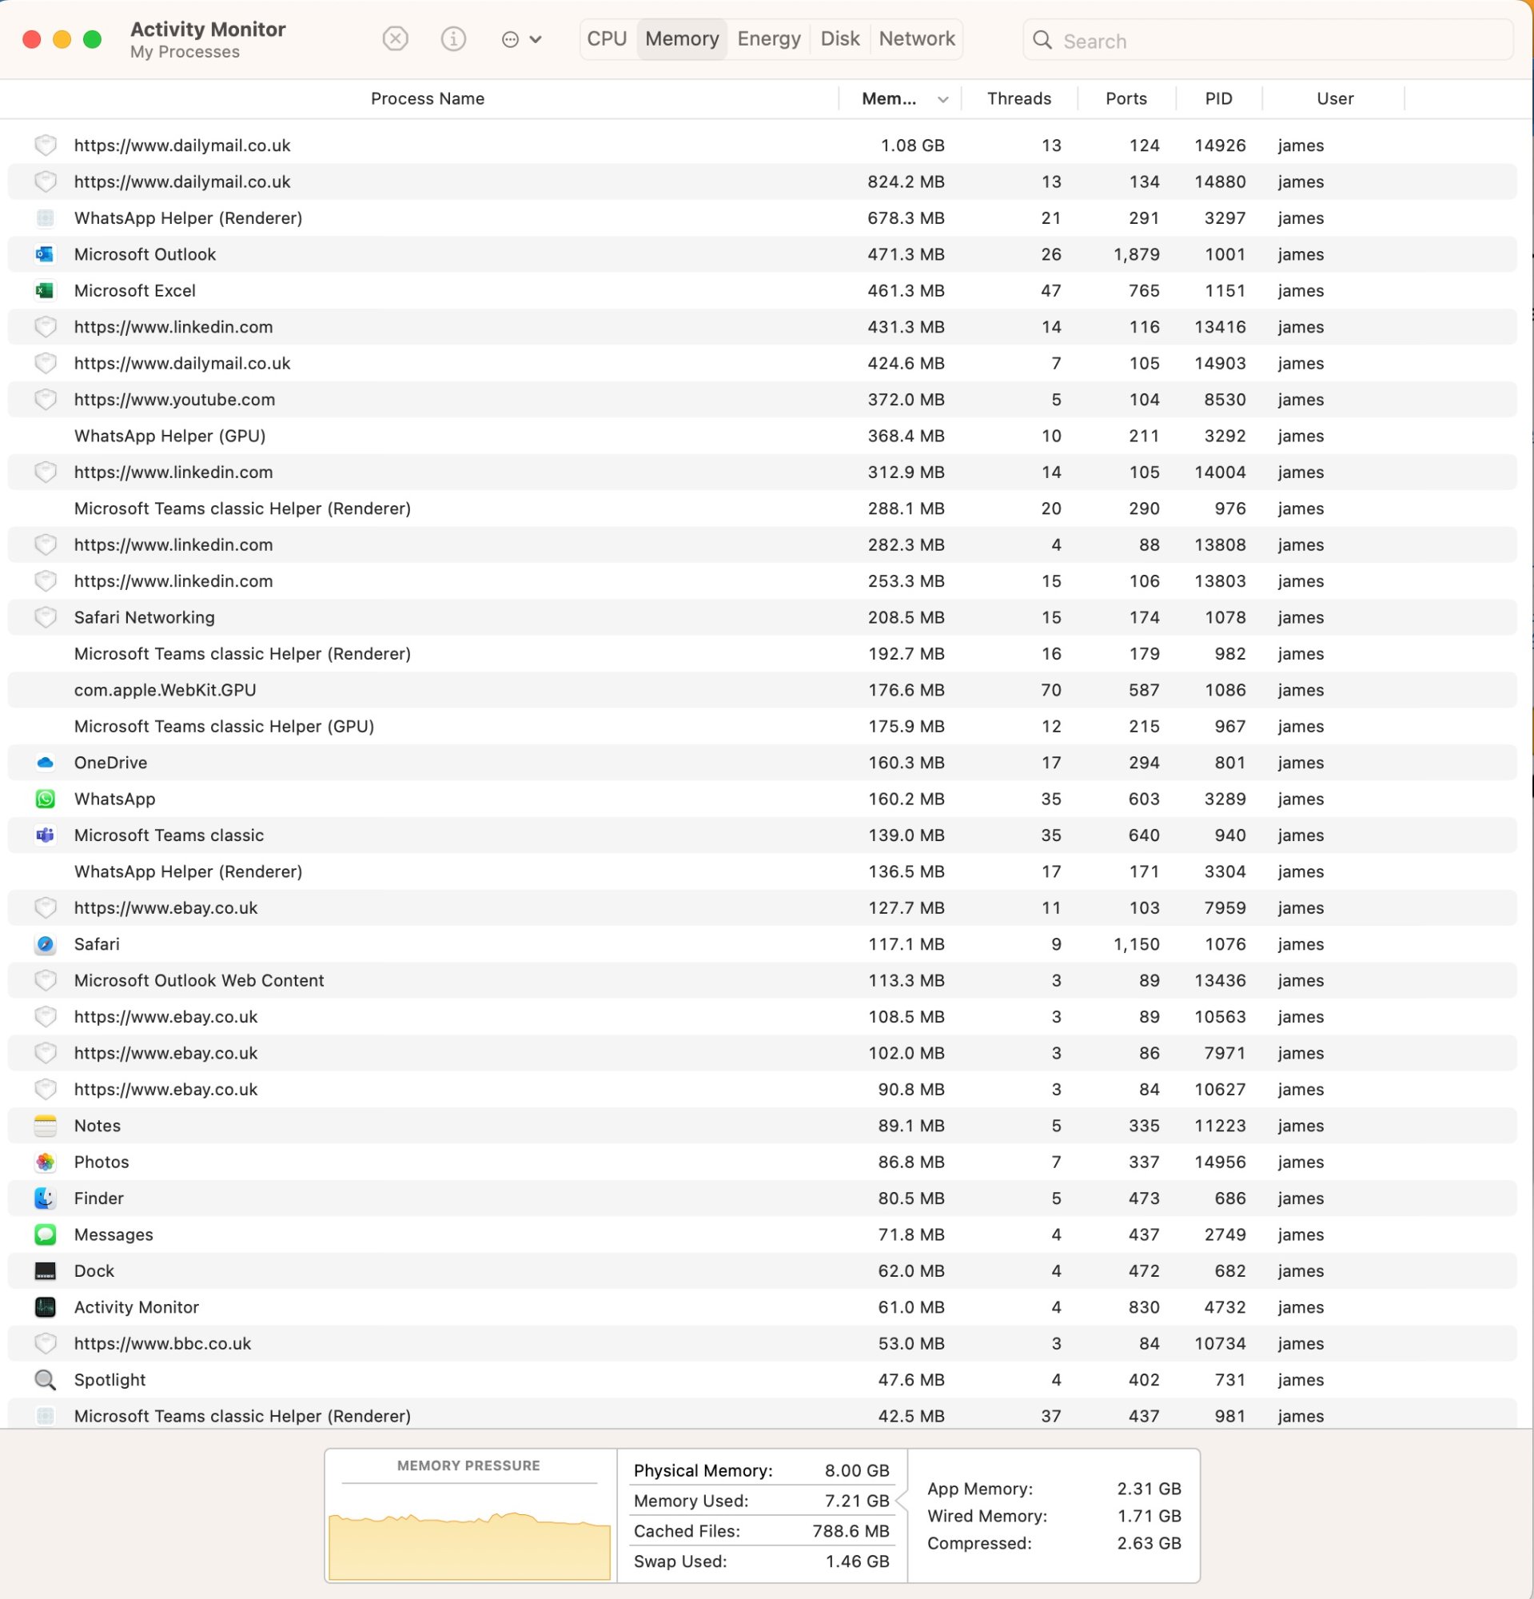Toggle sort order on the Memory column header
This screenshot has height=1599, width=1534.
pyautogui.click(x=899, y=98)
